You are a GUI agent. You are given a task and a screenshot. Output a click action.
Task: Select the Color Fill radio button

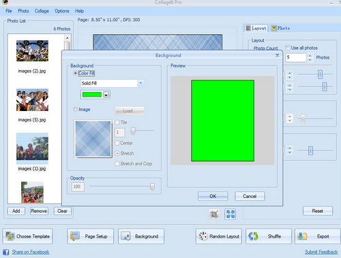[x=75, y=74]
